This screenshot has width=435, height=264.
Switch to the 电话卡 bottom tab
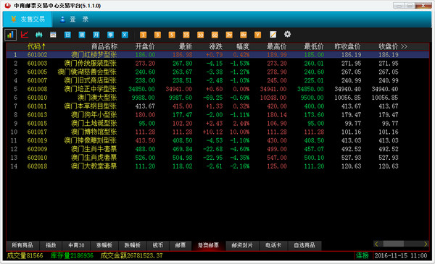[273, 245]
